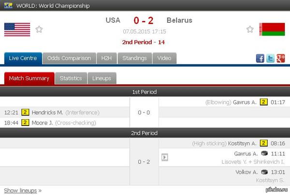Switch to the Statistics tab
The height and width of the screenshot is (195, 290).
pos(71,78)
